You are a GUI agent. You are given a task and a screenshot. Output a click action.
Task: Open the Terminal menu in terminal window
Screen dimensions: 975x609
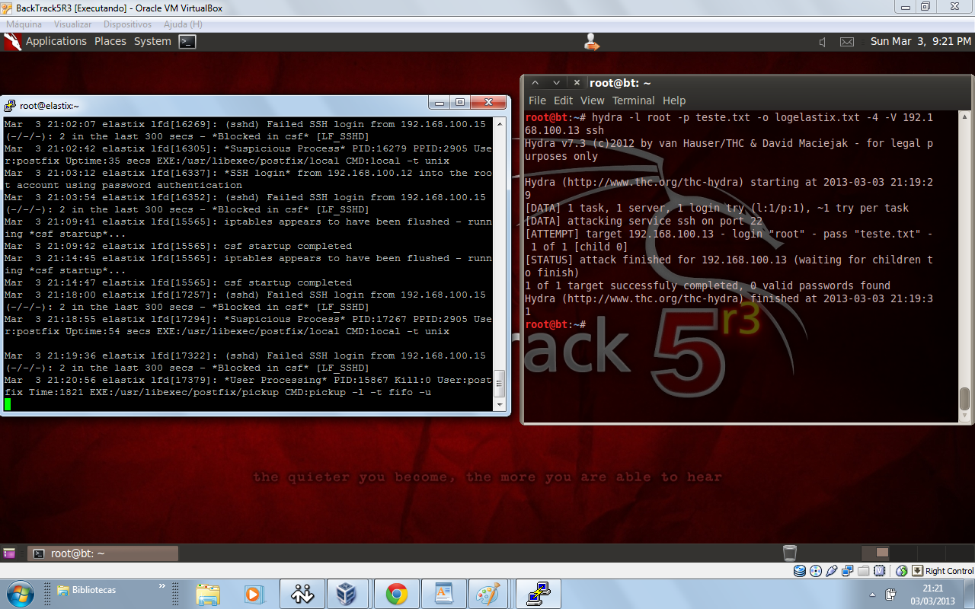pos(633,100)
